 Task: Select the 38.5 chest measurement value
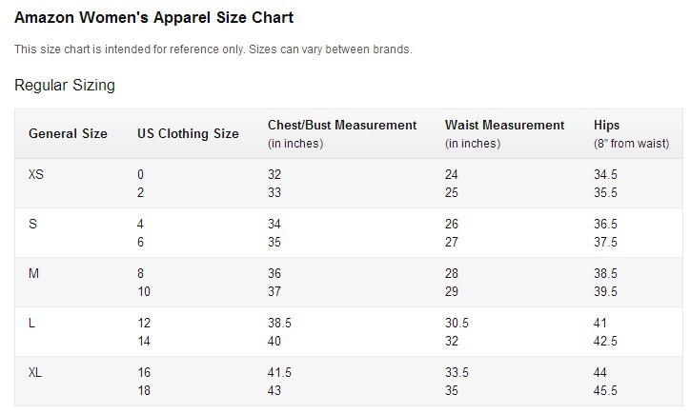tap(279, 323)
